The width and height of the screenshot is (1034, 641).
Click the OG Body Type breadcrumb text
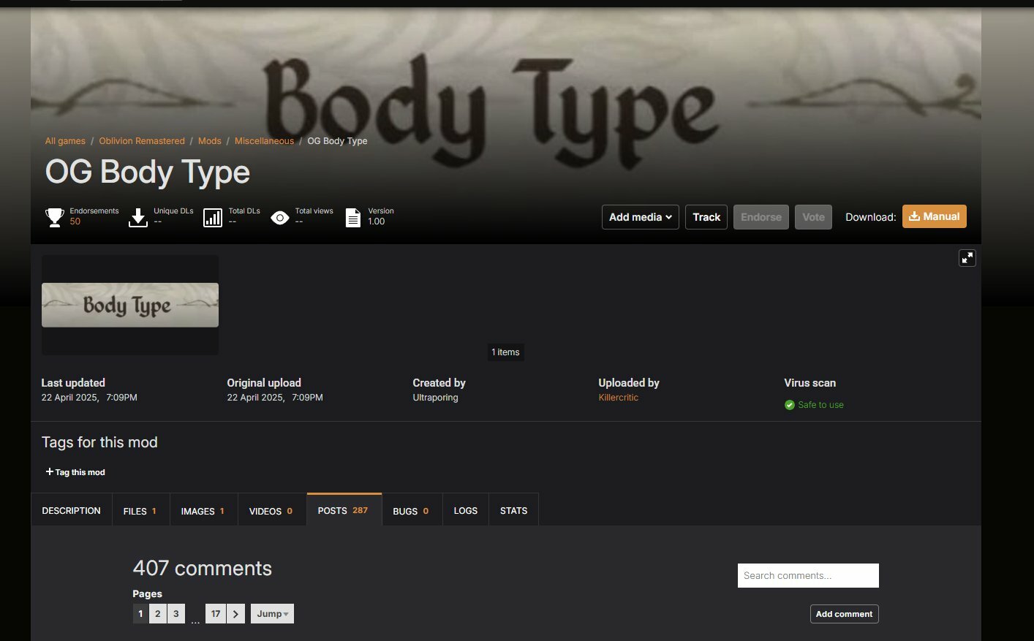coord(337,141)
